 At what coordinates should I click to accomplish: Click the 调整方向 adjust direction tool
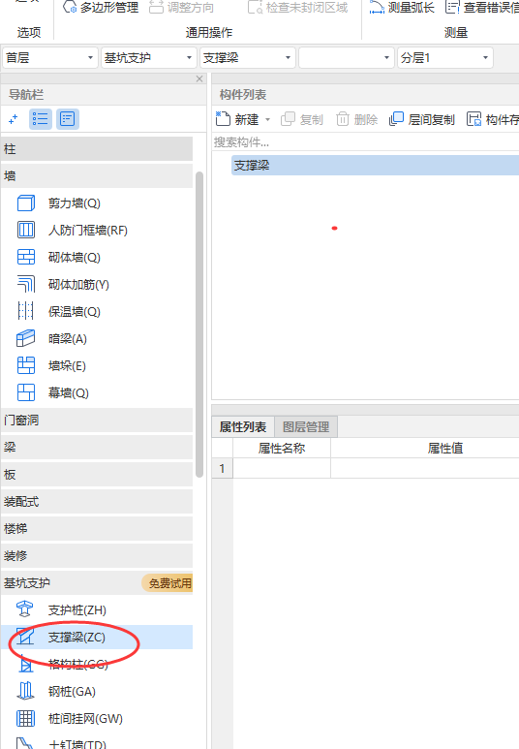pyautogui.click(x=181, y=7)
